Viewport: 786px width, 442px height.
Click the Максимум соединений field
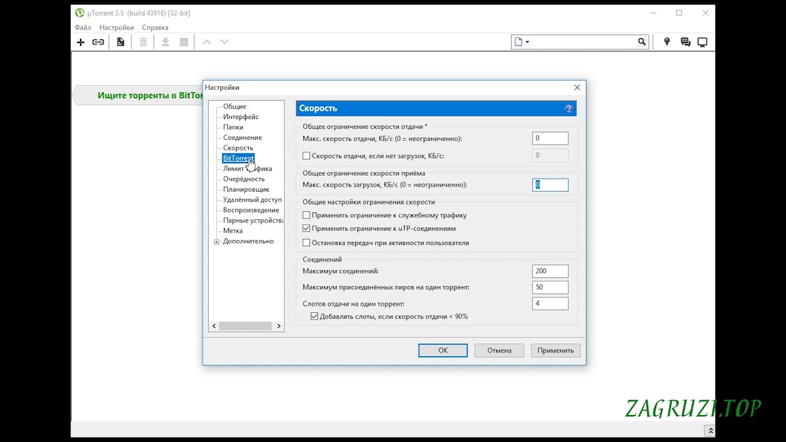coord(550,271)
